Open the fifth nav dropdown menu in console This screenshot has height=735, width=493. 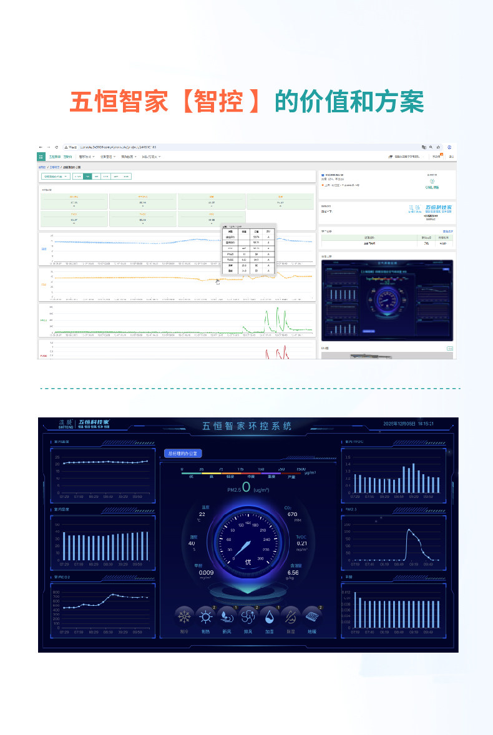click(152, 157)
